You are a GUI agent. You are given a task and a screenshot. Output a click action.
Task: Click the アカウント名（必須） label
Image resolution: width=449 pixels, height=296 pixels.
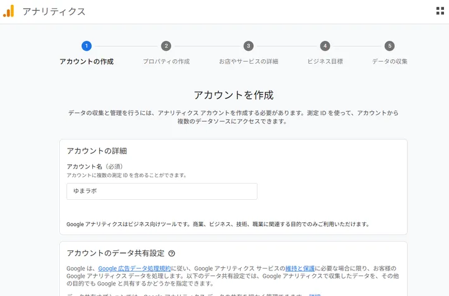(95, 167)
